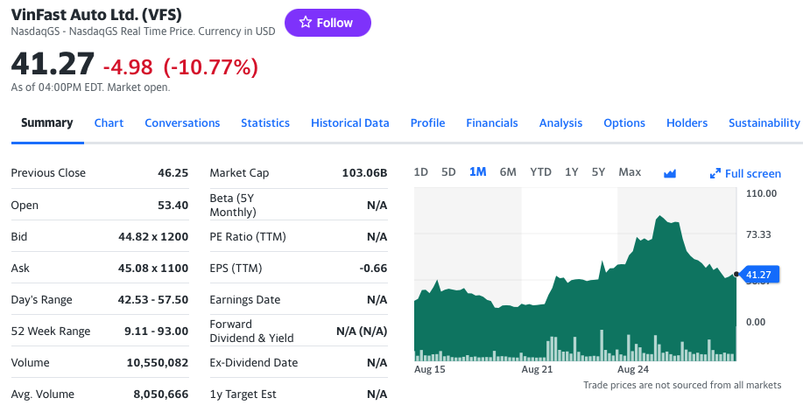803x412 pixels.
Task: Click the Ex-Dividend Date label
Action: (x=253, y=362)
